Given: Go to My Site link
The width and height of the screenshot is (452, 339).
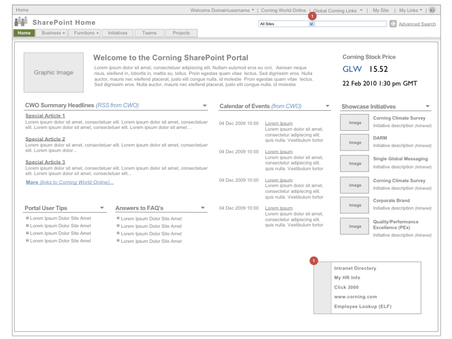Looking at the screenshot, I should pos(381,11).
